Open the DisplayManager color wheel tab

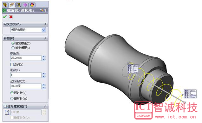[x=32, y=5]
